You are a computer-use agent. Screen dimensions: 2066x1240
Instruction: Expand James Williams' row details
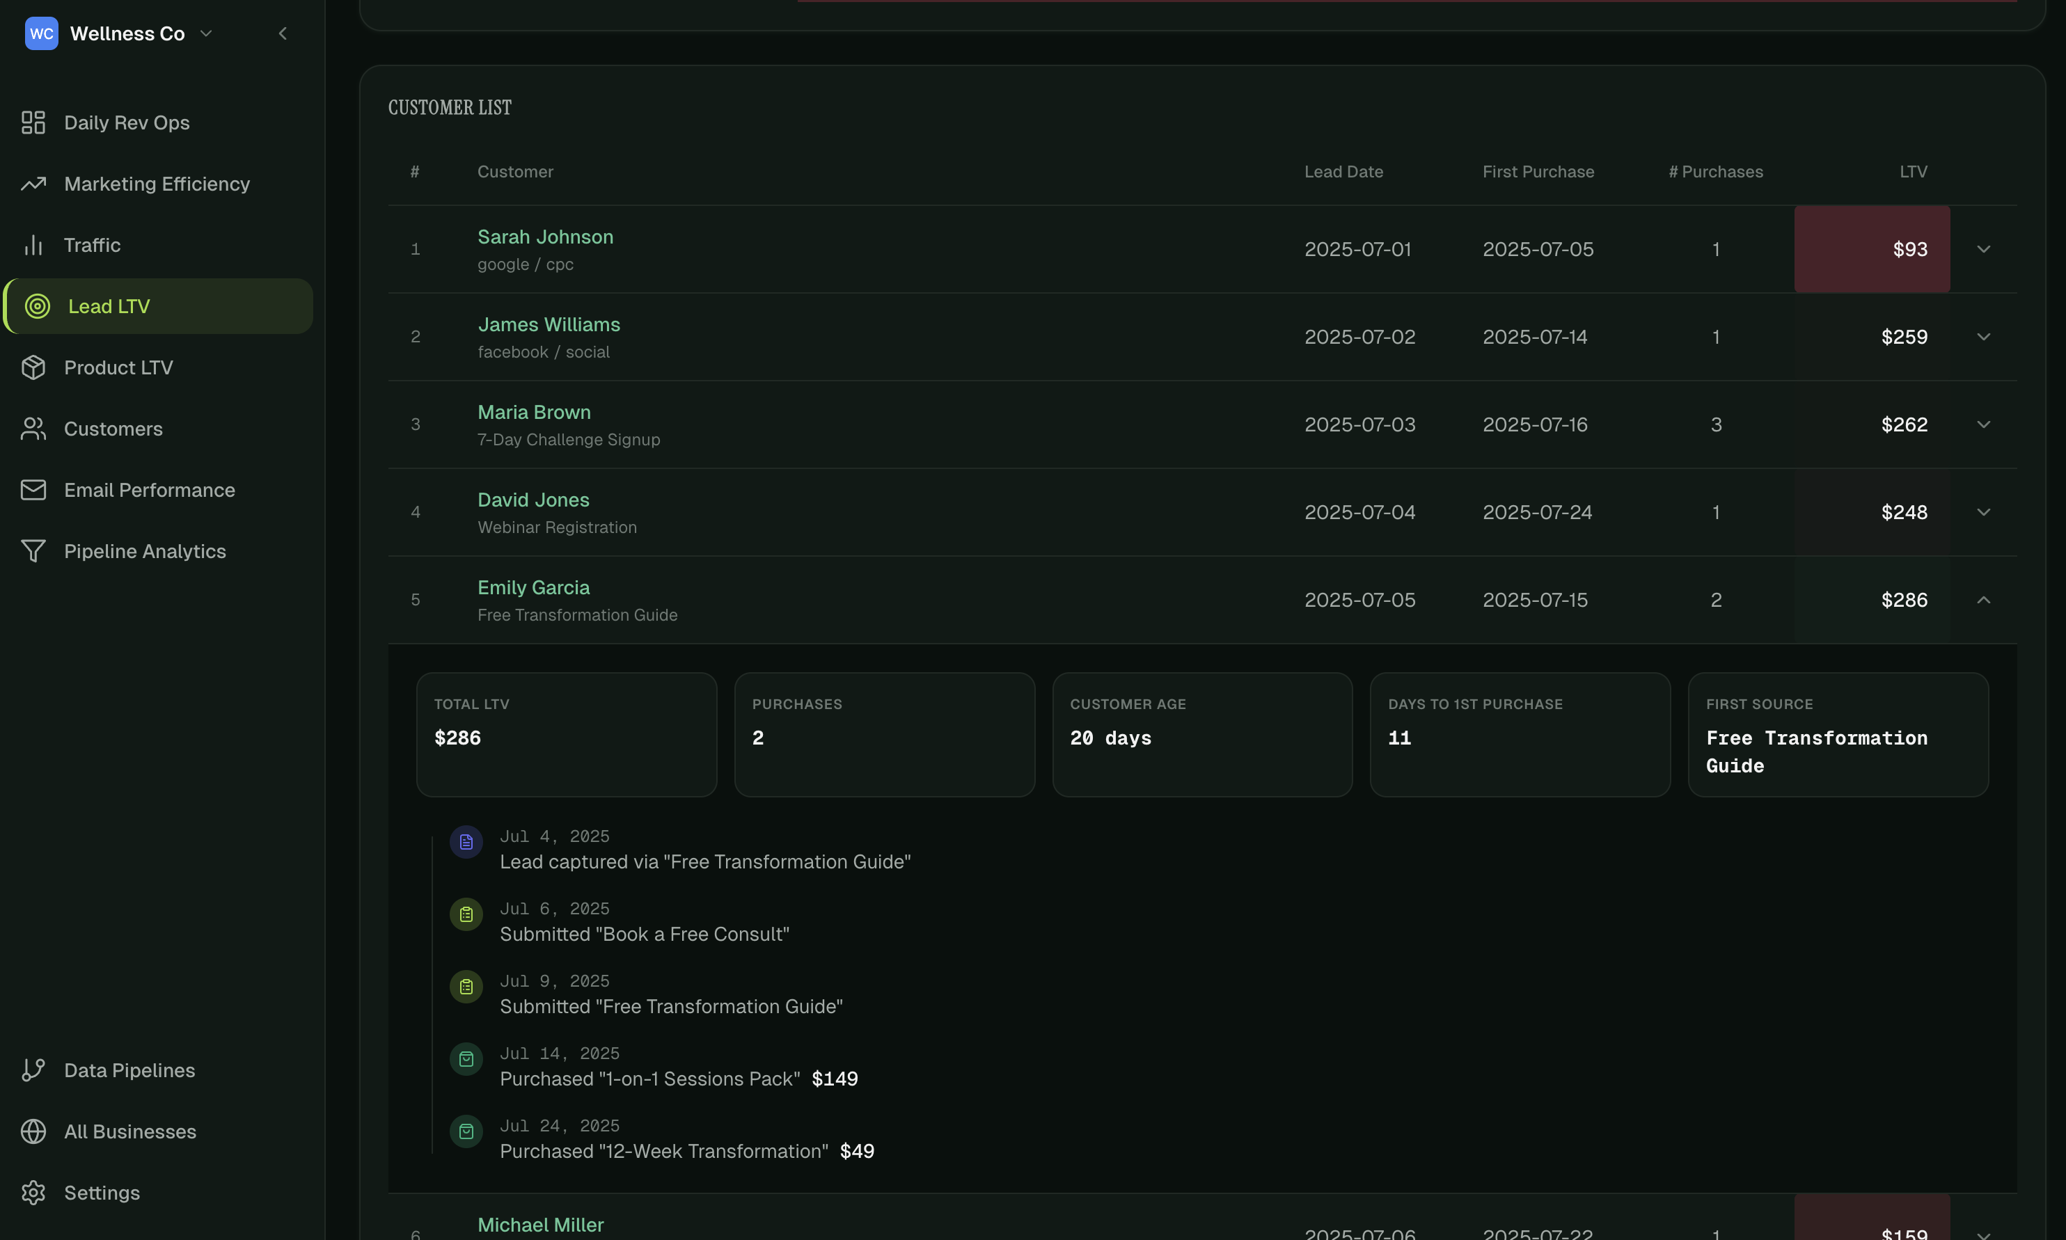pos(1983,337)
